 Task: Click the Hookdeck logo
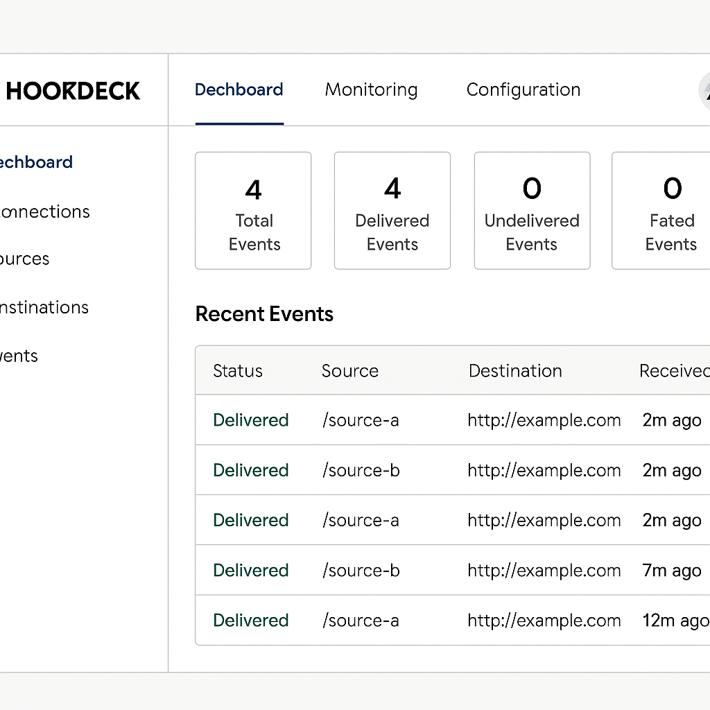[x=73, y=91]
